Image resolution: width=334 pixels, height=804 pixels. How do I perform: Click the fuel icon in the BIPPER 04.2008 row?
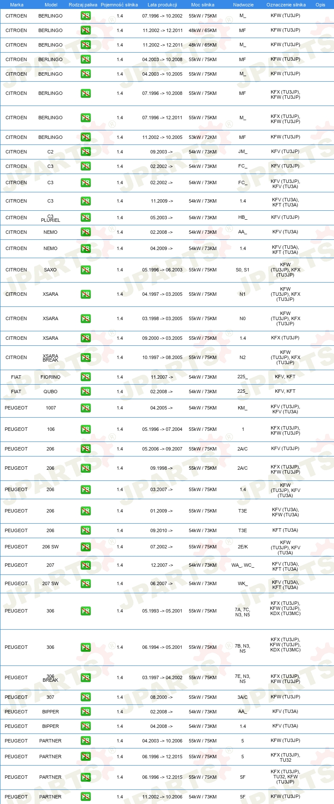click(85, 726)
